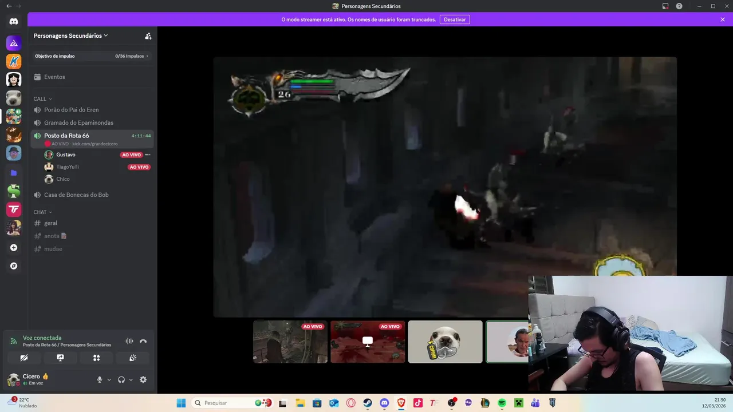Screen dimensions: 733x412
Task: Open Steam from the taskbar
Action: click(368, 403)
